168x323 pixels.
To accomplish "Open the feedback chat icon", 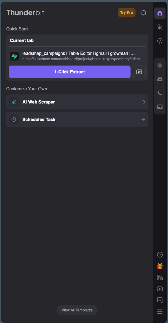I will click(x=160, y=300).
